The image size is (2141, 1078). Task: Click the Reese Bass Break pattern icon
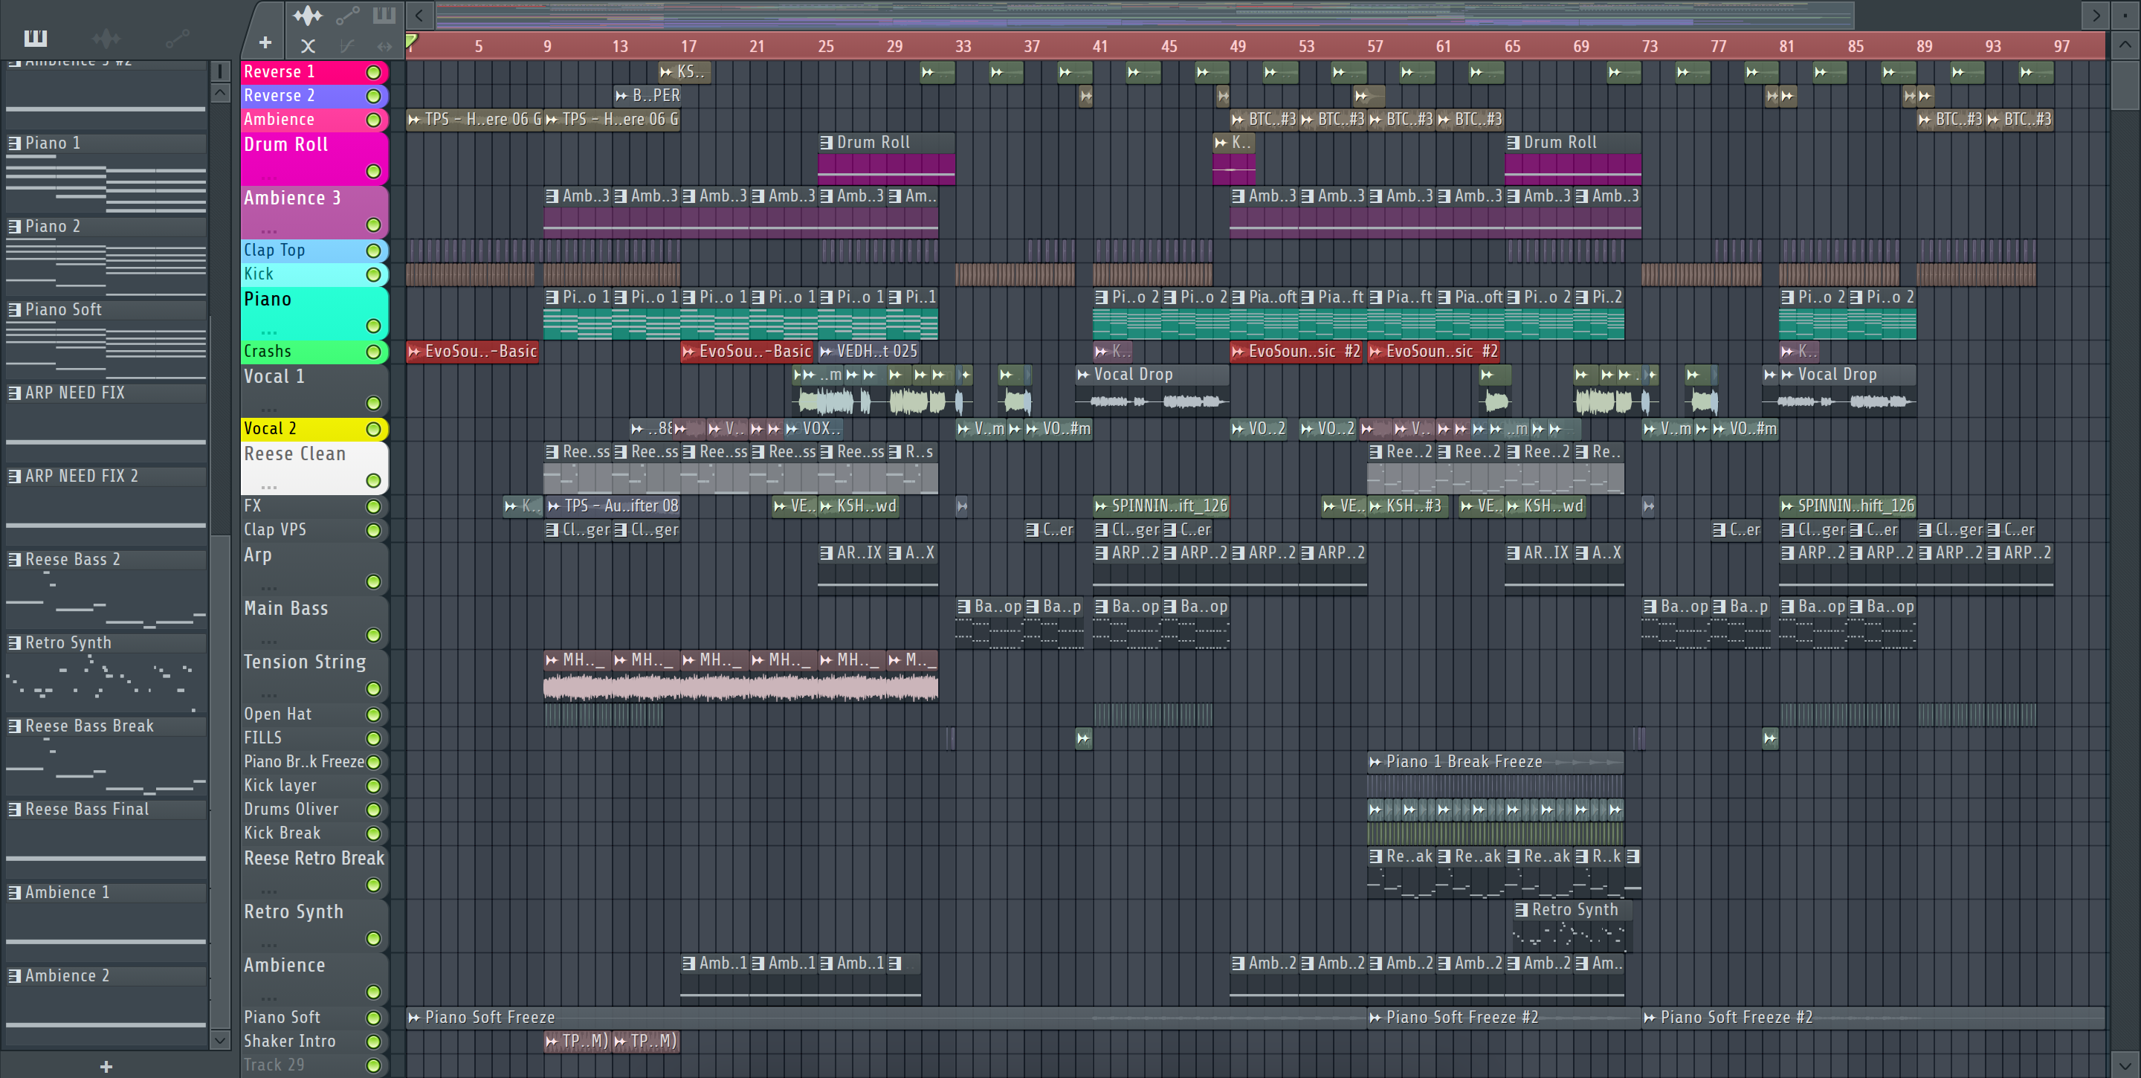(14, 726)
